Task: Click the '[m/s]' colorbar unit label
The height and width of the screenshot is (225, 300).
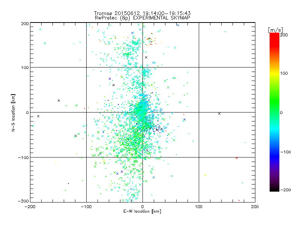Action: [x=276, y=30]
